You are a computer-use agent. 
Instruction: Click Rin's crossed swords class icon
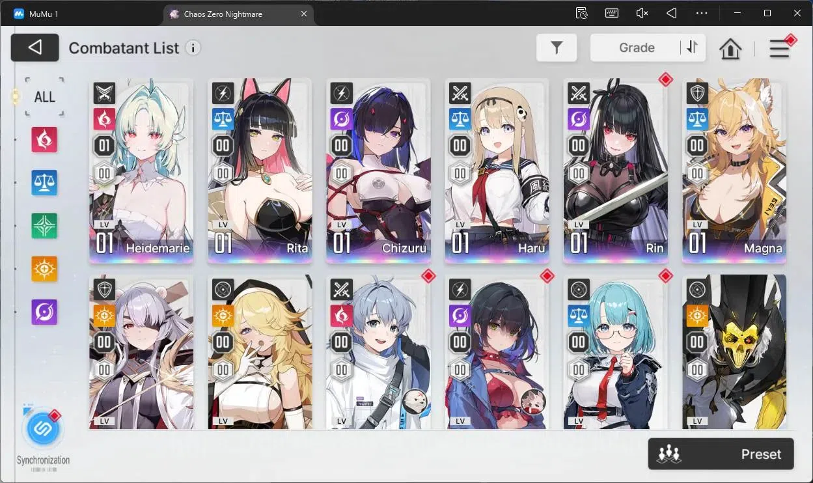(x=578, y=93)
